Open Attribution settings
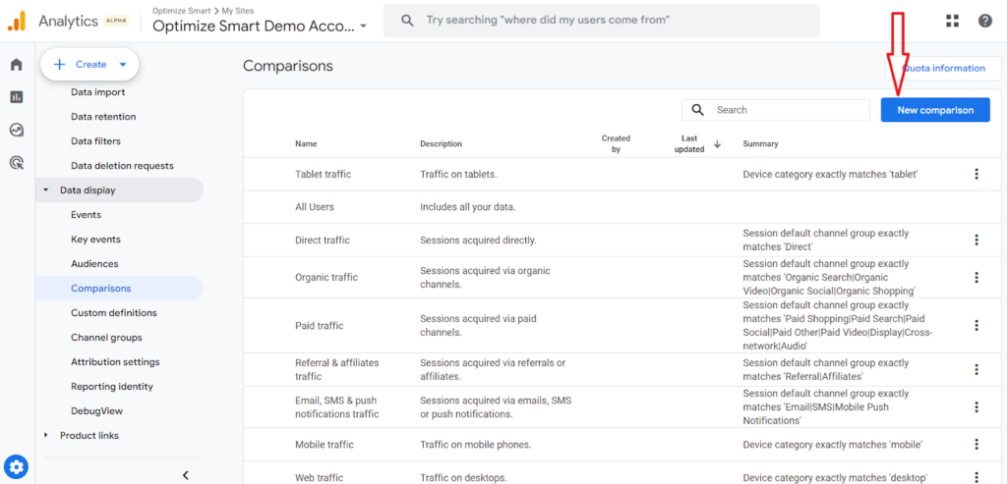1007x484 pixels. (115, 361)
